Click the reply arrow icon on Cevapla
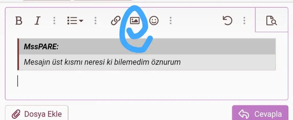Screen dimensions: 293x120 tap(244, 114)
